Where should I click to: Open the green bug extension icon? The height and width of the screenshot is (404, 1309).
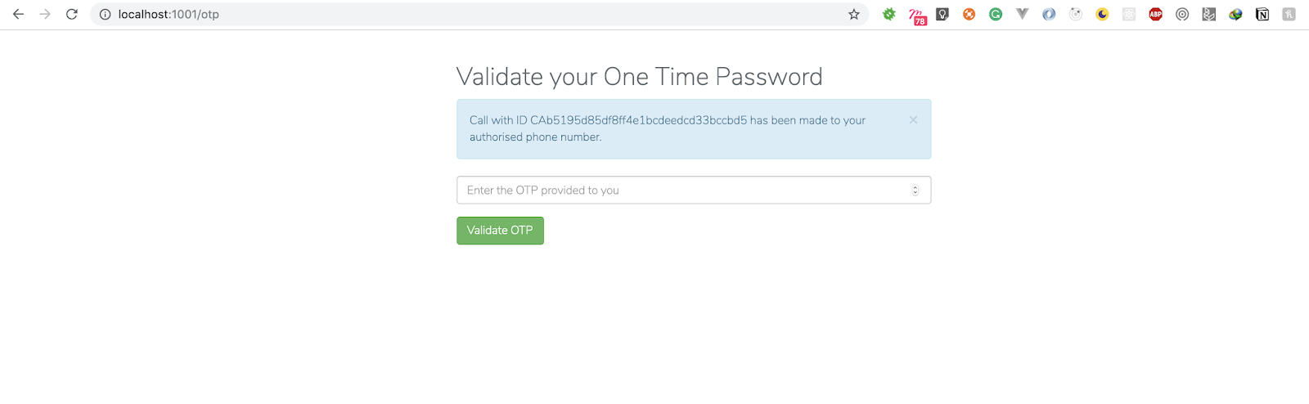pos(889,14)
